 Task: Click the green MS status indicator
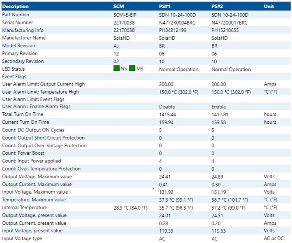pyautogui.click(x=132, y=68)
